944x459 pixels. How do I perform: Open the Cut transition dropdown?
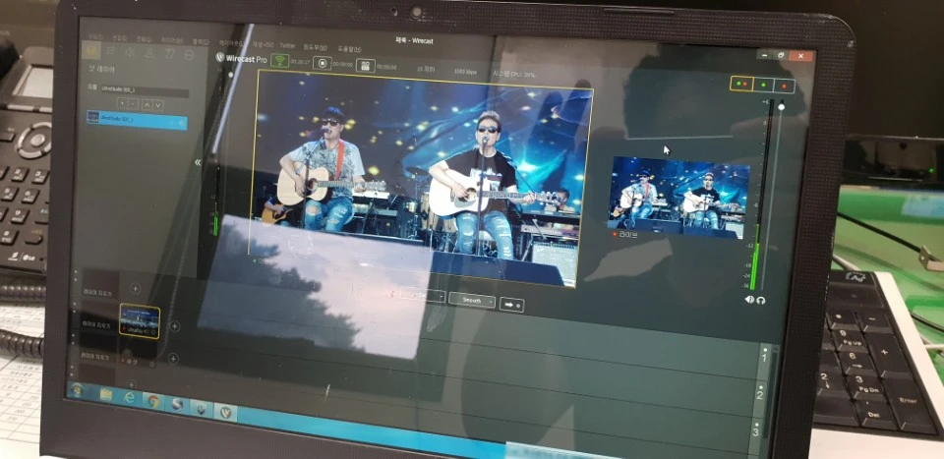click(423, 296)
